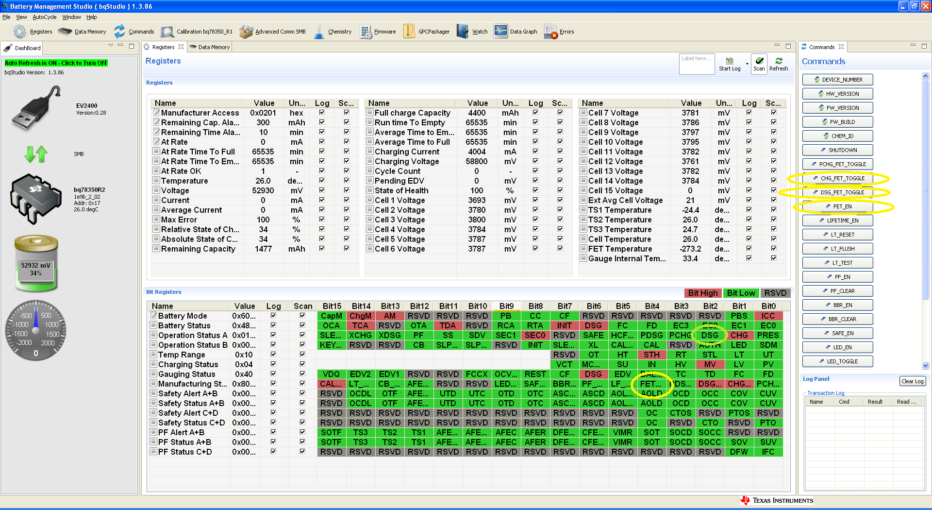Click Commands list scrollbar down arrow
The image size is (932, 510).
(x=925, y=366)
